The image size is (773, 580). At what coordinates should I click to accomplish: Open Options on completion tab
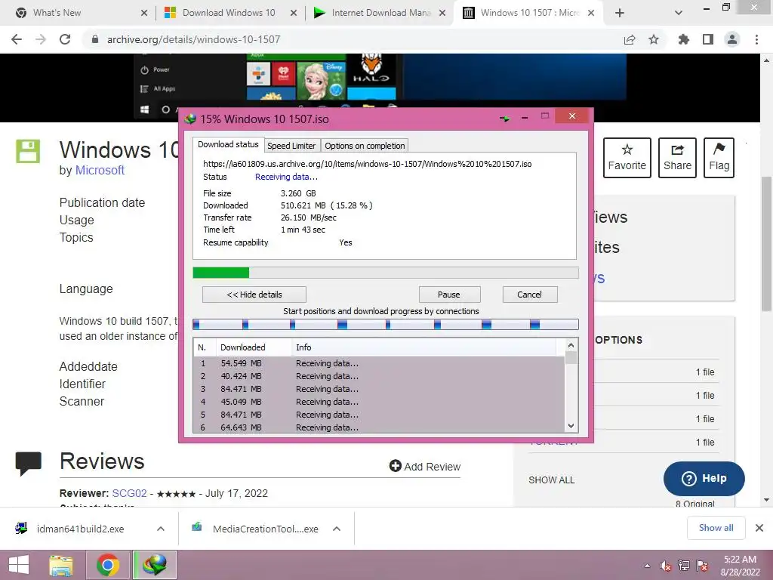coord(365,146)
